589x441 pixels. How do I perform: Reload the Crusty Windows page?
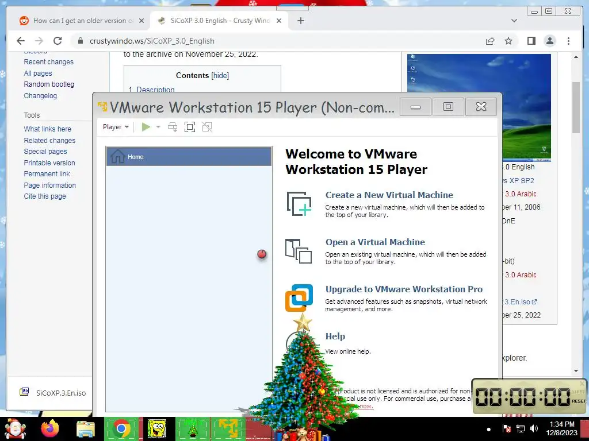[x=58, y=41]
